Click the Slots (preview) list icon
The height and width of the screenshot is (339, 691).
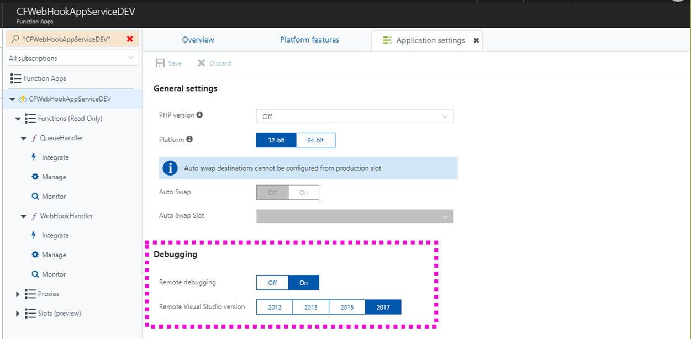[30, 313]
